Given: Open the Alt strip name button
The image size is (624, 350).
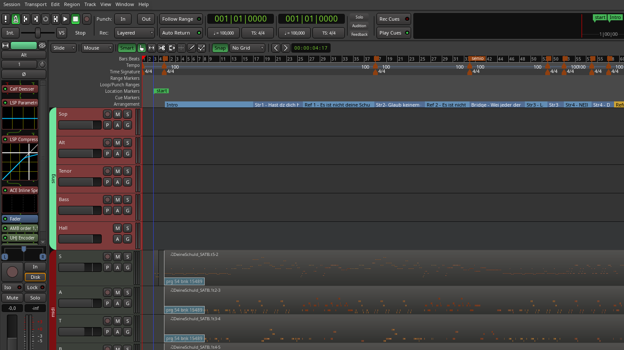Looking at the screenshot, I should click(x=24, y=55).
